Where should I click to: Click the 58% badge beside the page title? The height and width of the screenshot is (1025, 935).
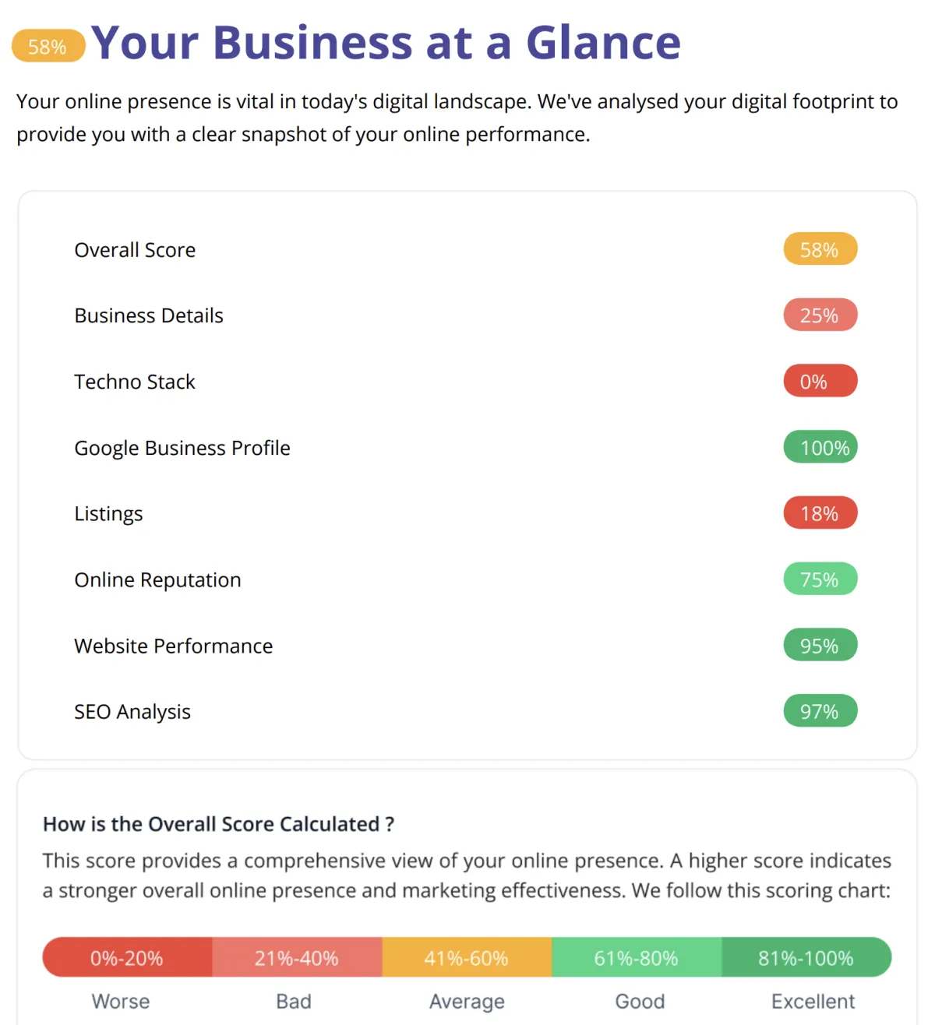pos(48,46)
